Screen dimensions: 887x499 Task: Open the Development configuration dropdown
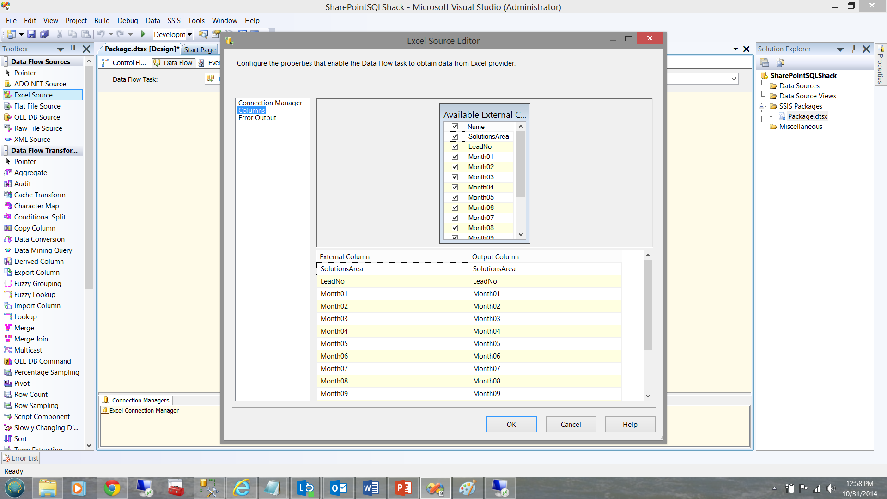click(x=189, y=35)
